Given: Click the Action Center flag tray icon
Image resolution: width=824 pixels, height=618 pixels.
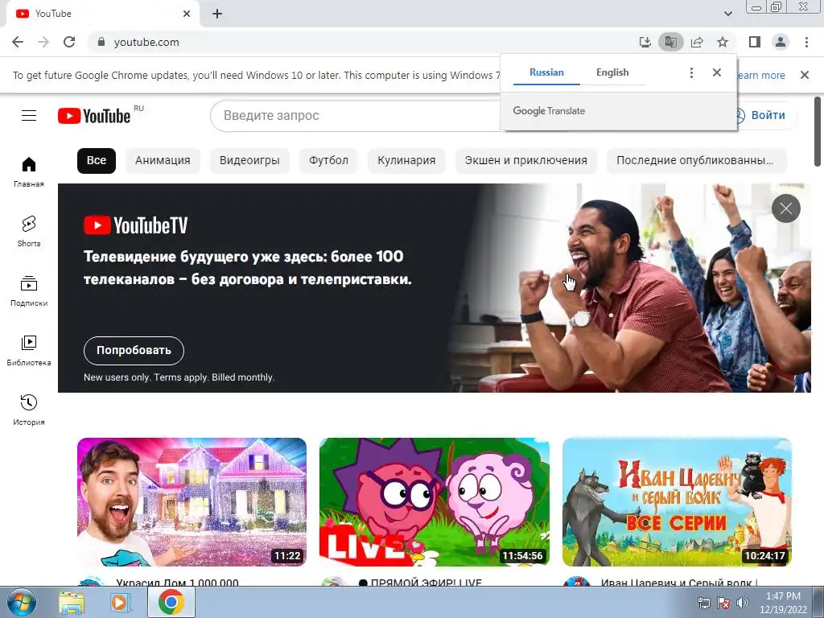Looking at the screenshot, I should point(723,603).
